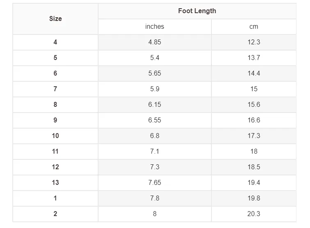310x228 pixels.
Task: Select size 5 row label
Action: click(x=55, y=58)
